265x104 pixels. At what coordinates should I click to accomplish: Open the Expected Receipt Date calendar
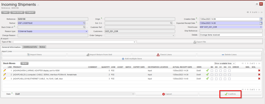[261, 23]
